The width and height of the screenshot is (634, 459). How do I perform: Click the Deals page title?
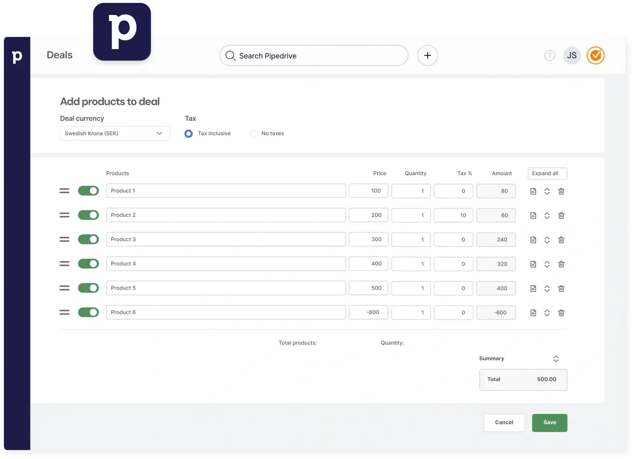[x=60, y=55]
